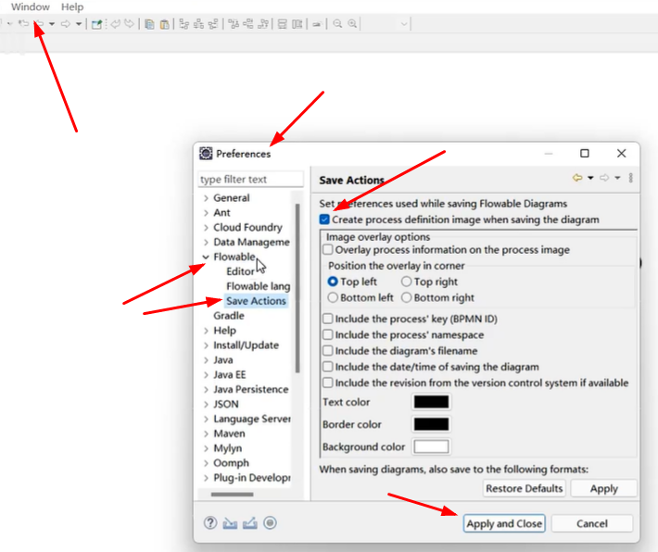Open the forward-history dropdown in Preferences header
658x552 pixels.
click(617, 178)
